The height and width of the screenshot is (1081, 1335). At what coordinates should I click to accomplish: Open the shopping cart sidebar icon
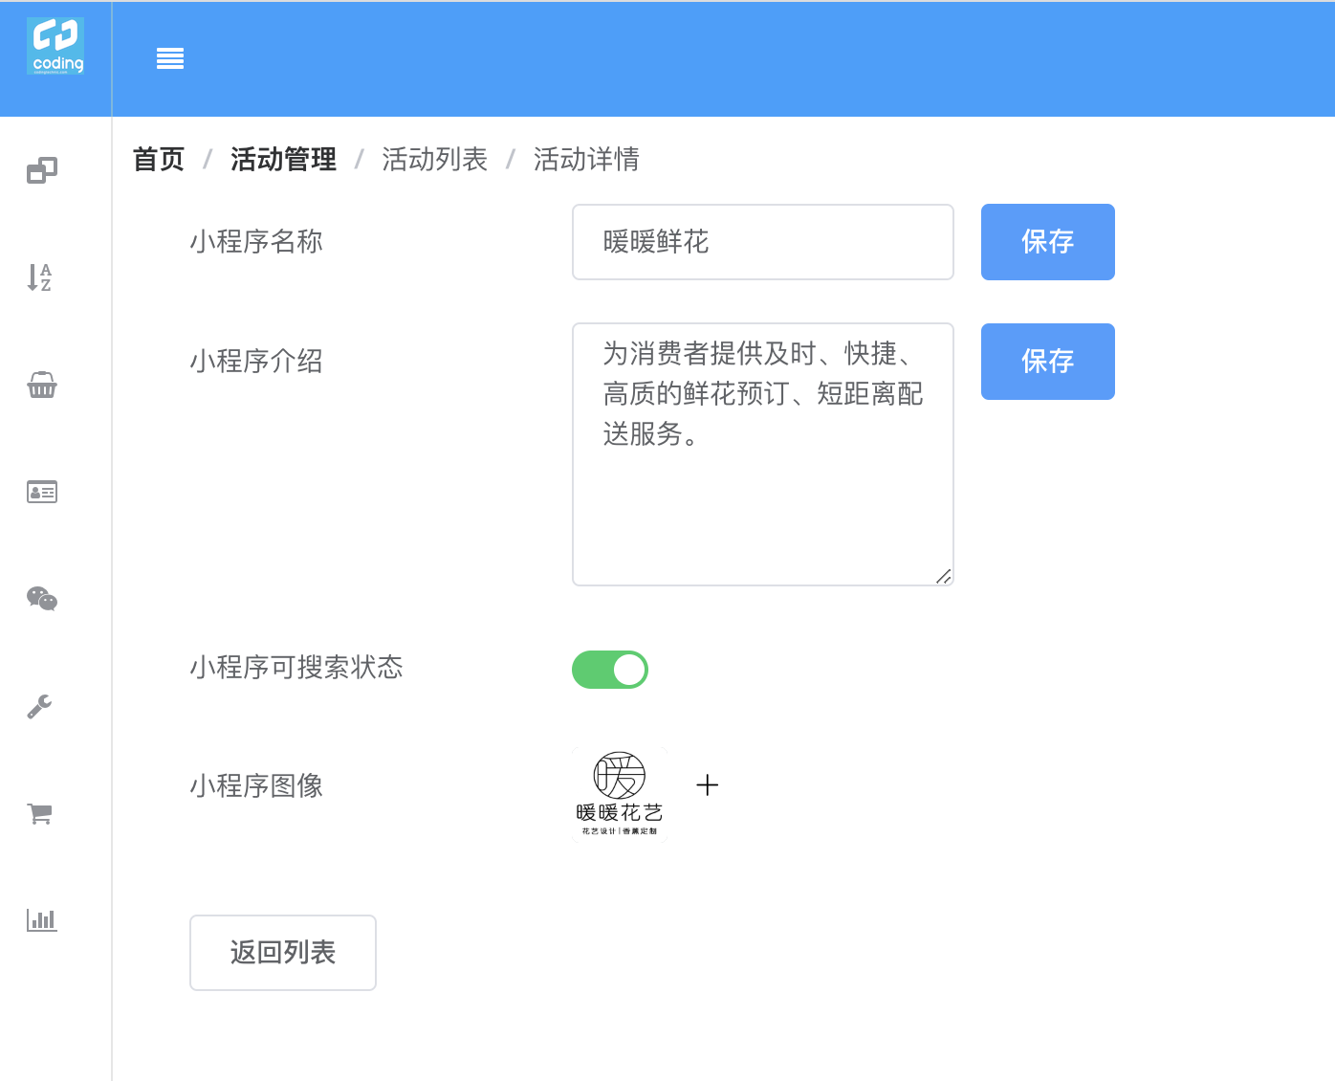click(40, 813)
